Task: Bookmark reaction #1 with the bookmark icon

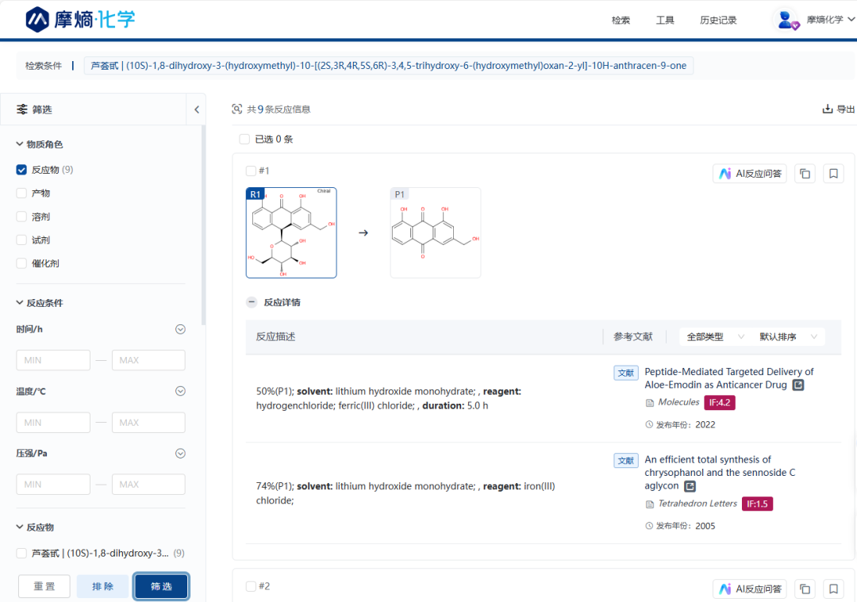Action: [x=833, y=174]
